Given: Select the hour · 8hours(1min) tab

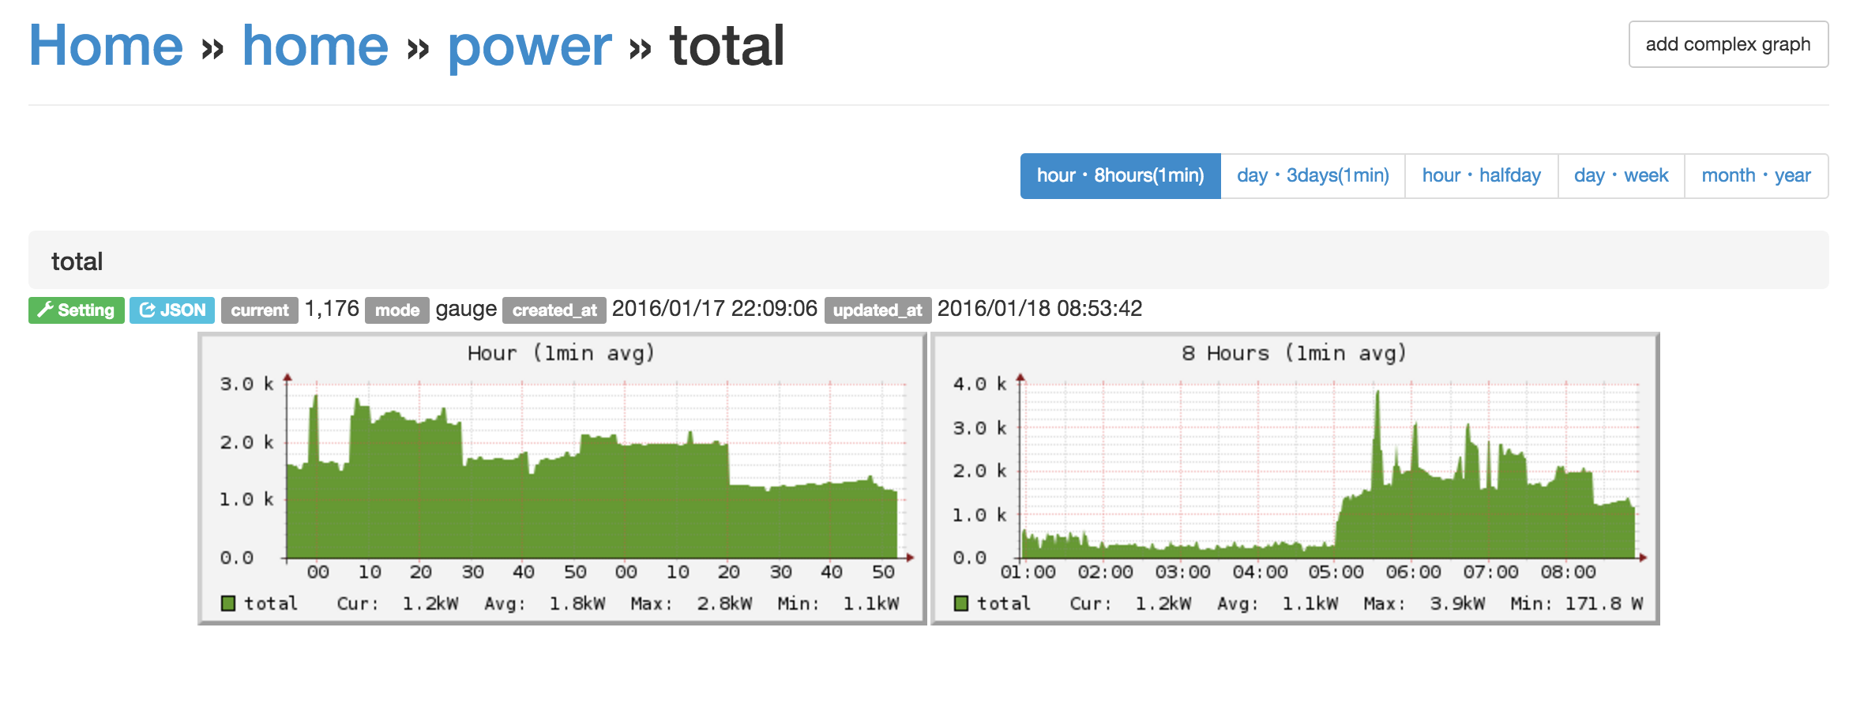Looking at the screenshot, I should point(1119,175).
